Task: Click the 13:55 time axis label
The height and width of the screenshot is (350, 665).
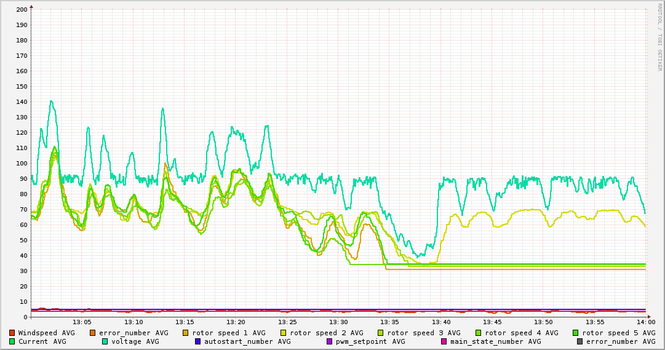Action: pyautogui.click(x=595, y=323)
